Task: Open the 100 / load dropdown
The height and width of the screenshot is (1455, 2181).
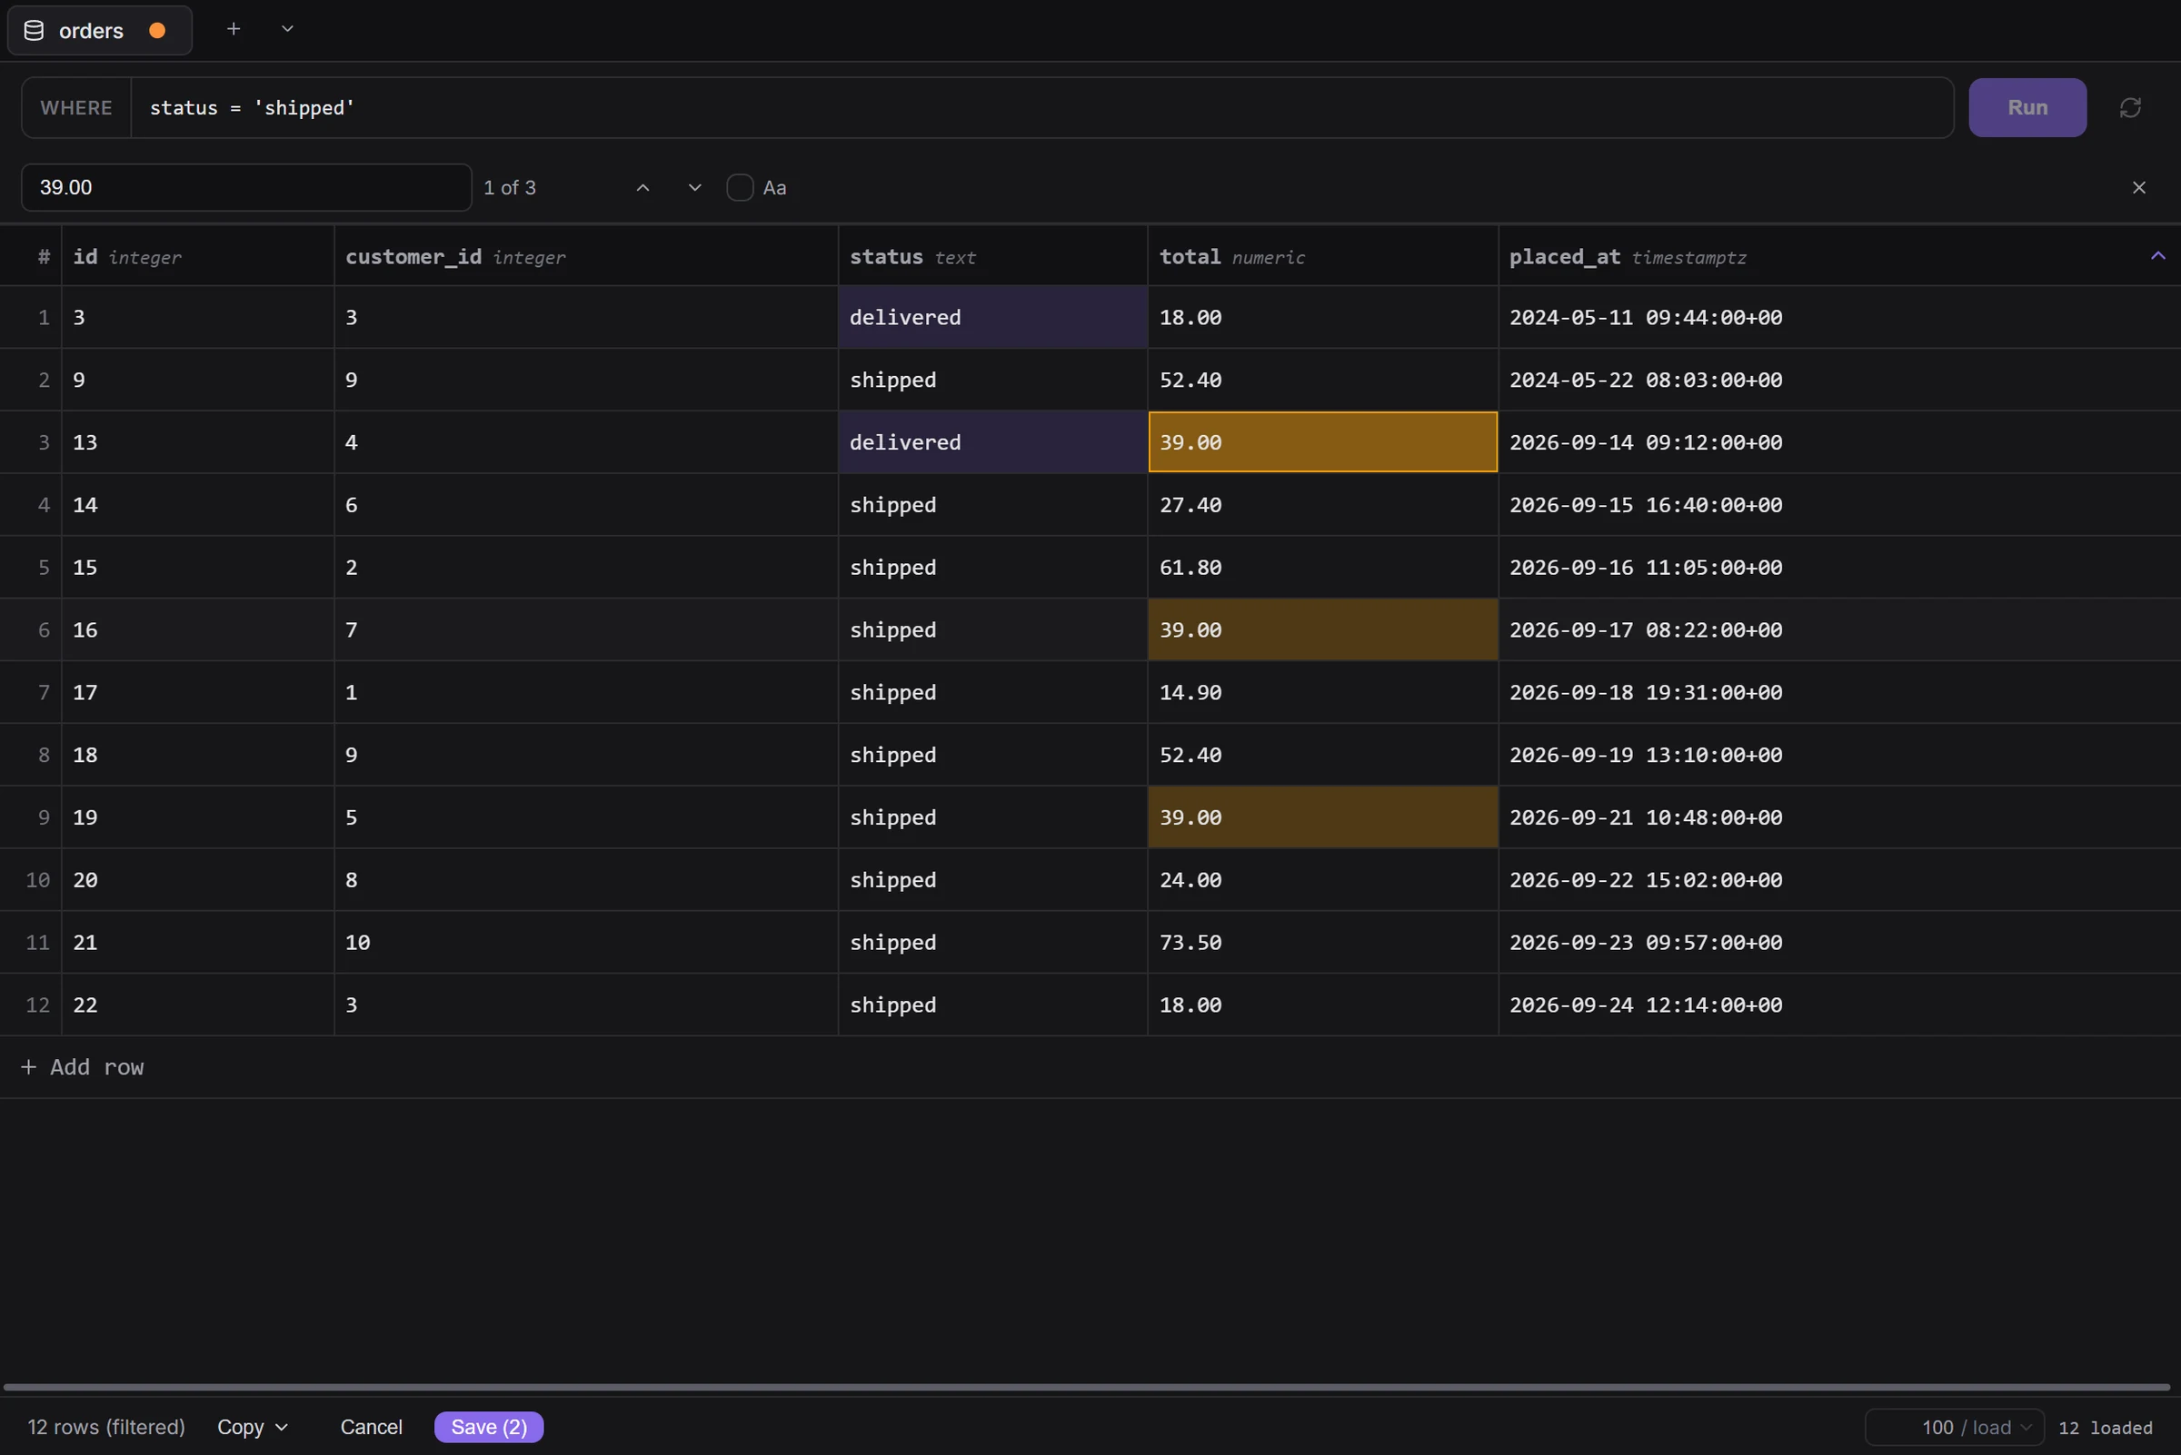Action: click(x=1955, y=1427)
